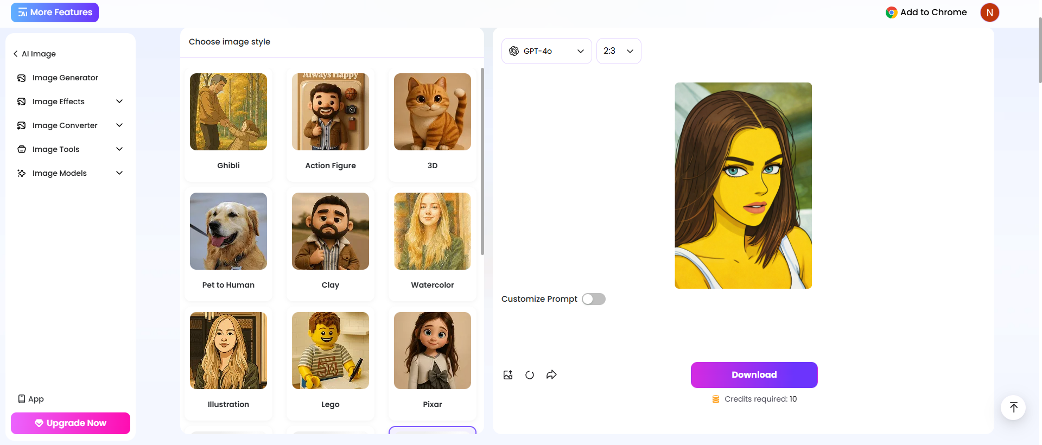The height and width of the screenshot is (445, 1042).
Task: Select the Ghibli style thumbnail
Action: 228,112
